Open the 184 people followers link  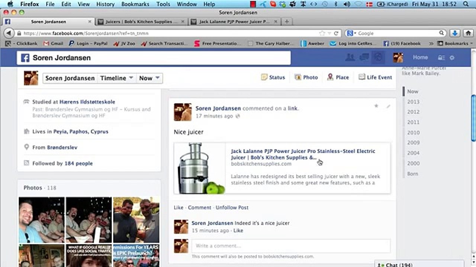tap(78, 164)
